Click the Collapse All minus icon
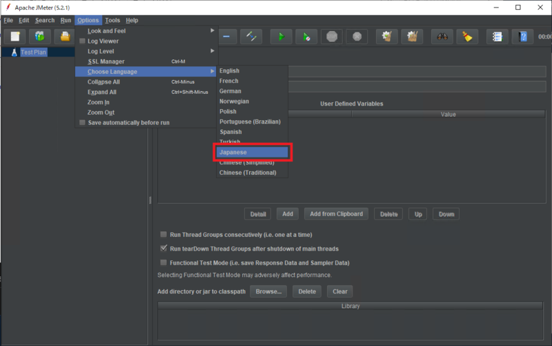Image resolution: width=552 pixels, height=346 pixels. 226,37
